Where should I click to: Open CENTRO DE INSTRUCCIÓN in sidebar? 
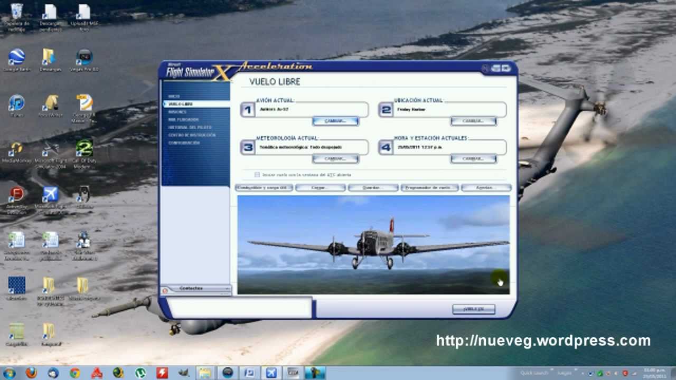pyautogui.click(x=192, y=135)
